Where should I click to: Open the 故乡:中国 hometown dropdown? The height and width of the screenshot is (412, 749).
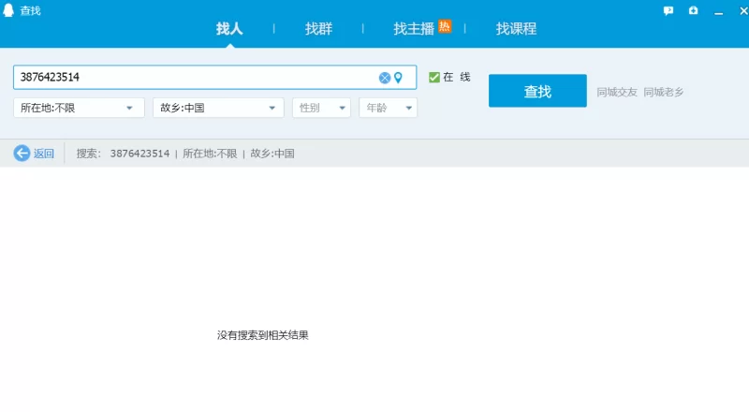[218, 108]
